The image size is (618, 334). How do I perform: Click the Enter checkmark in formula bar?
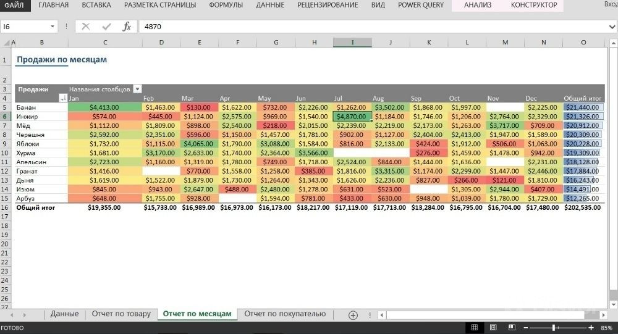tap(106, 27)
